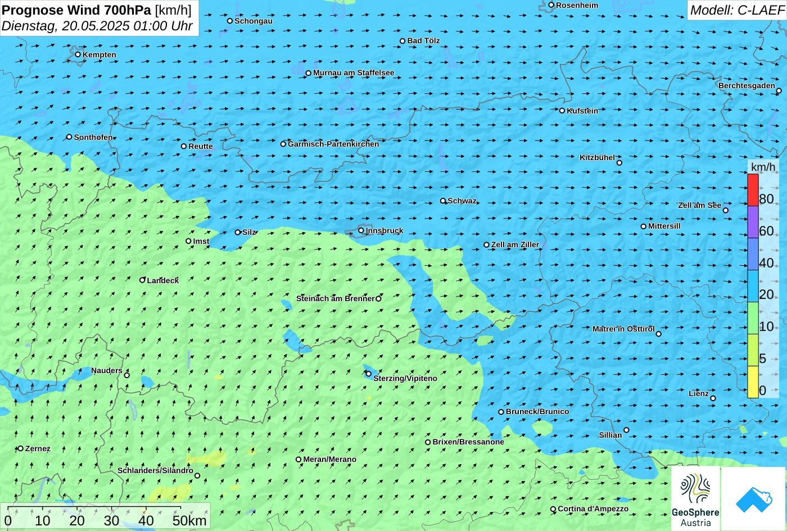Click the Kempten city marker
The image size is (787, 531).
pos(78,55)
